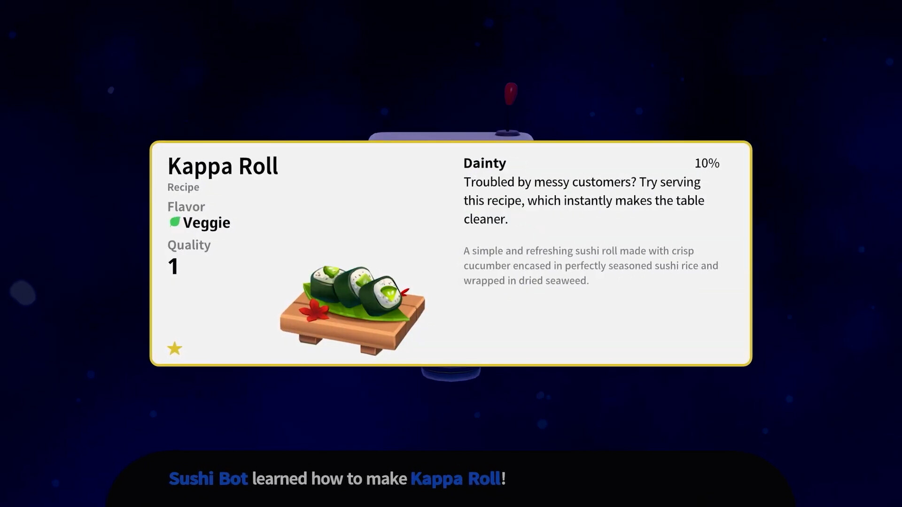902x507 pixels.
Task: Click the Quality field label
Action: (x=189, y=245)
